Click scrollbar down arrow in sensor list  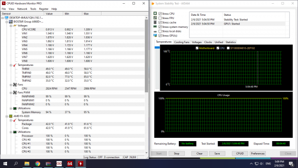point(146,153)
